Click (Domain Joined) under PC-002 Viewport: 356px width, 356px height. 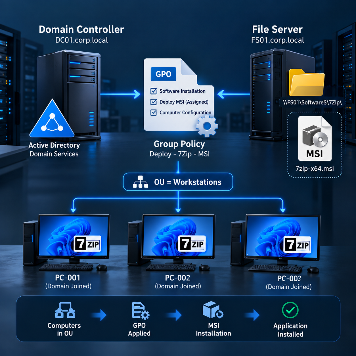tap(178, 286)
